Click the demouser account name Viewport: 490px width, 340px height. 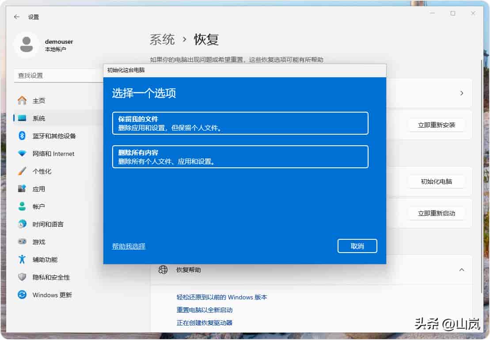click(59, 42)
